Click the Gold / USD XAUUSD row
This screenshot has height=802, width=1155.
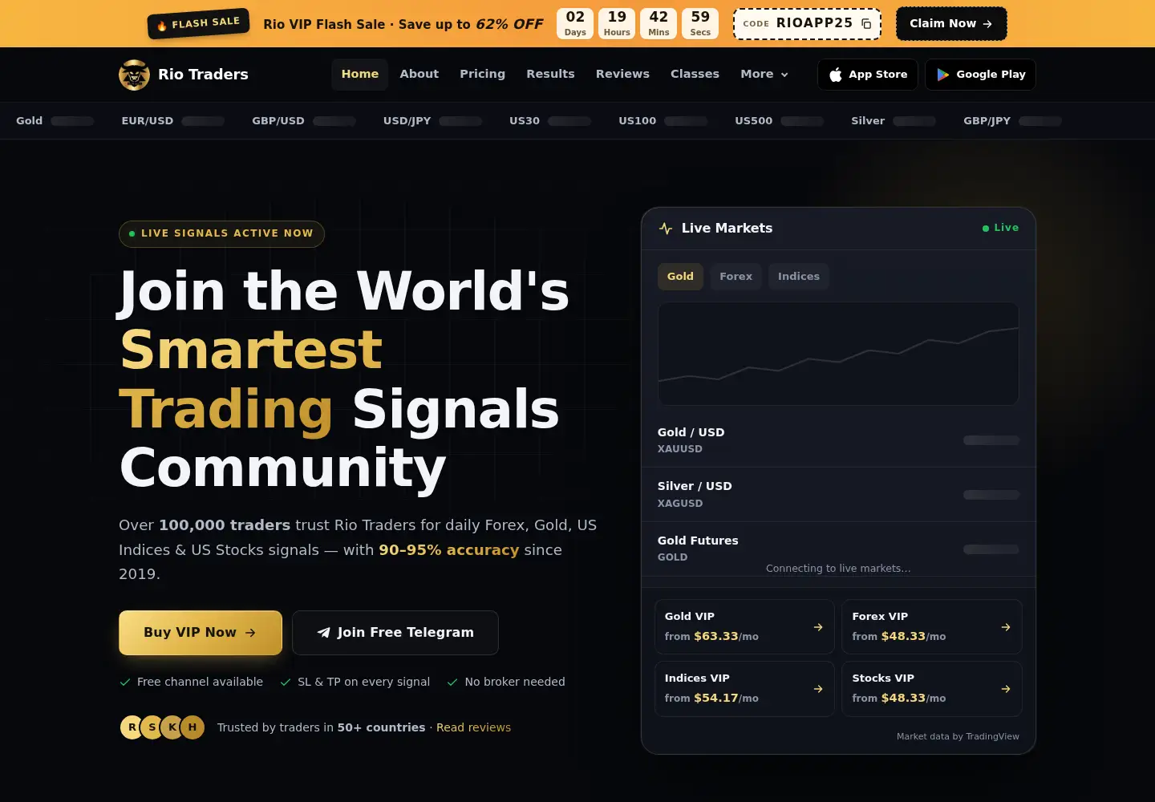(838, 440)
